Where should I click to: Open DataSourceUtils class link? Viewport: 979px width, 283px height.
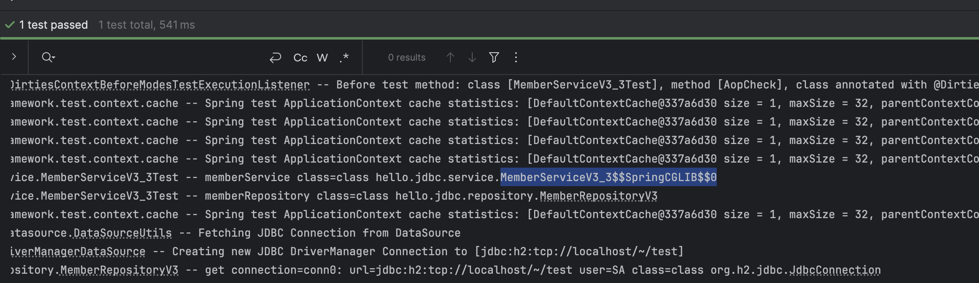coord(122,233)
